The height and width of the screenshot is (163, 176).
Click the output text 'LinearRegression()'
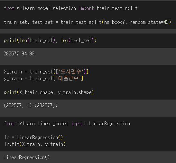coord(26,157)
